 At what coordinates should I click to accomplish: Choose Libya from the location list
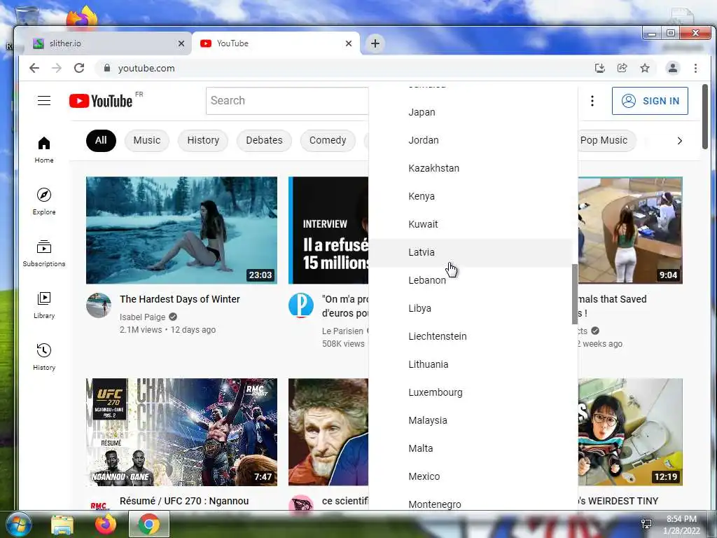point(470,308)
